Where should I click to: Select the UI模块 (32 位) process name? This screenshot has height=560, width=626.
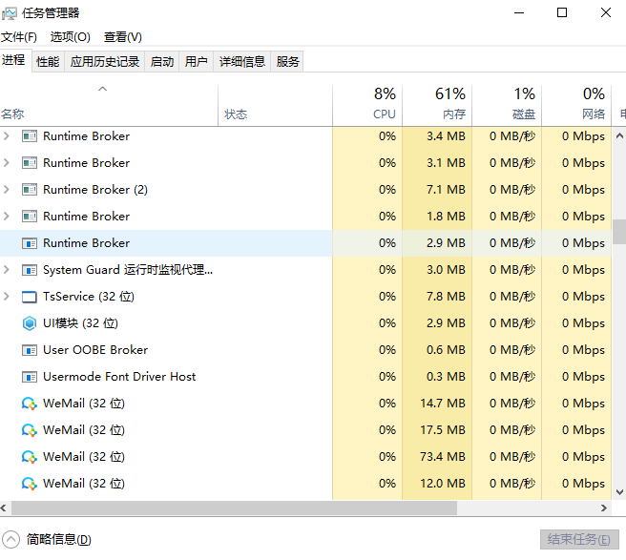[81, 323]
